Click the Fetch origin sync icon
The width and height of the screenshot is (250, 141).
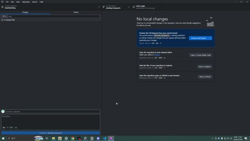pyautogui.click(x=134, y=7)
